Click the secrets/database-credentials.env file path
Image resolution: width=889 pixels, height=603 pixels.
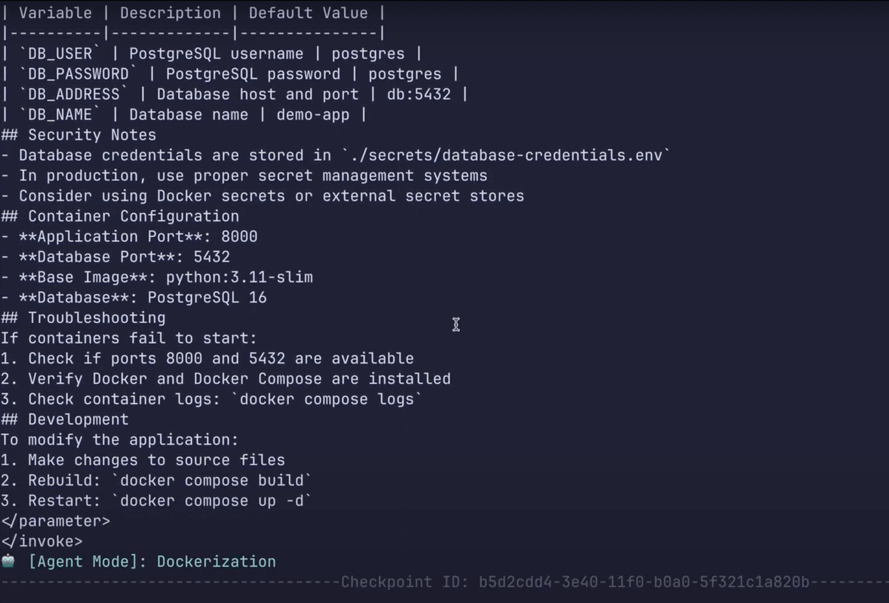[506, 155]
